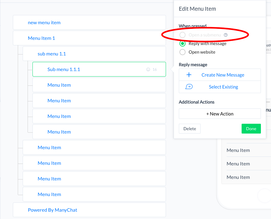Select Sub menu 1.1.1
This screenshot has height=219, width=271.
pos(64,69)
